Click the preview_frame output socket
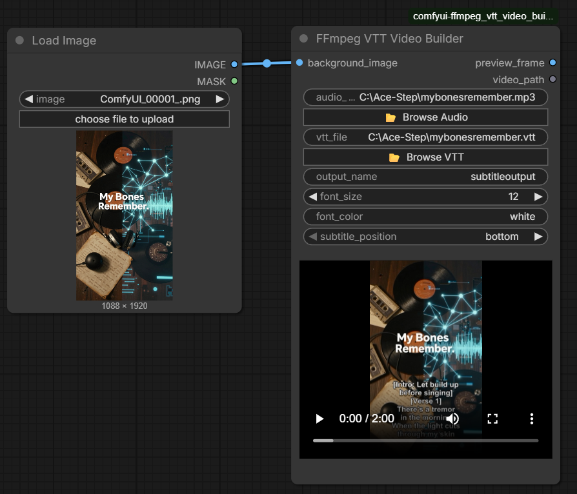Screen dimensions: 577x494 pos(552,63)
